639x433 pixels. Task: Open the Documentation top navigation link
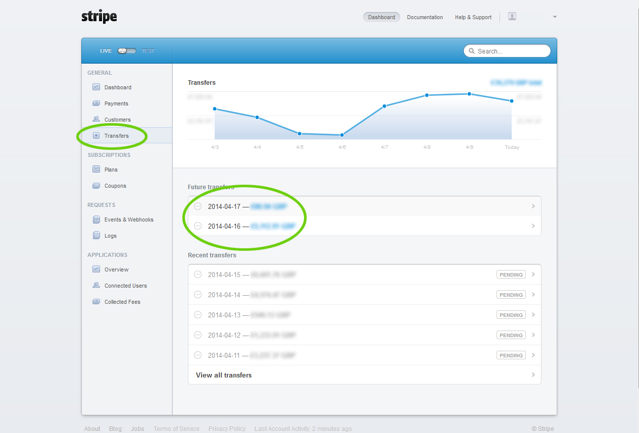tap(425, 17)
